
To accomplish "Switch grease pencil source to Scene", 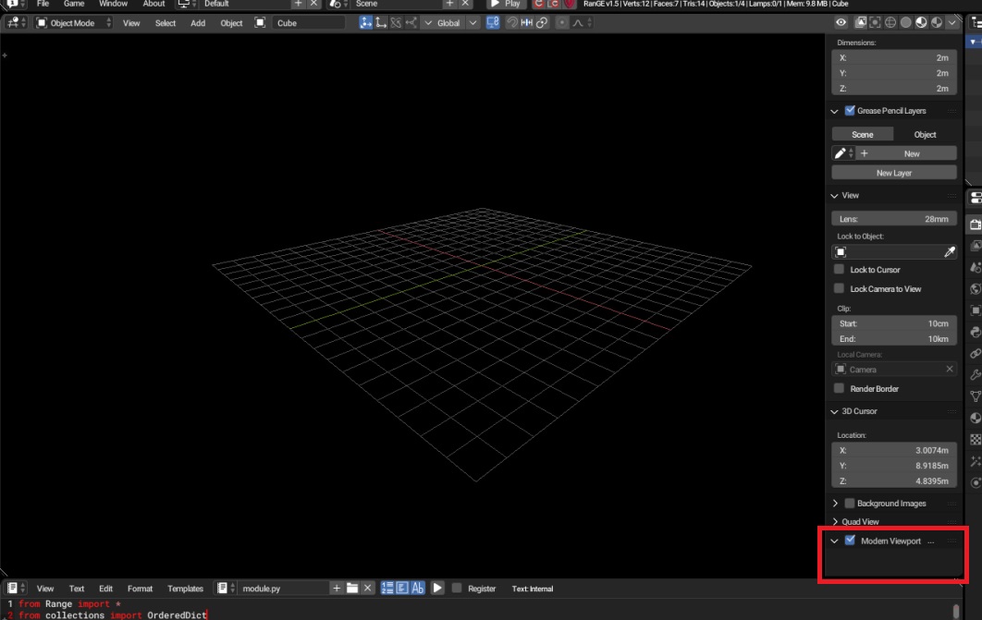I will point(863,135).
